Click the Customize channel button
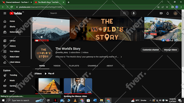Viewport: 184px width, 103px height. click(x=150, y=50)
